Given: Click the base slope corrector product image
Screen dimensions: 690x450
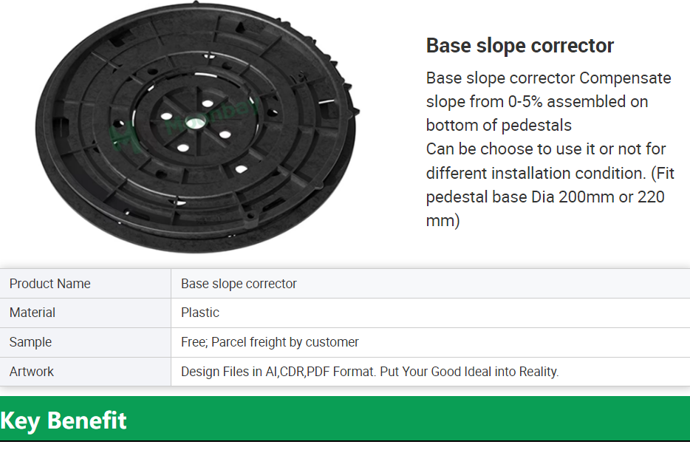Looking at the screenshot, I should click(197, 128).
